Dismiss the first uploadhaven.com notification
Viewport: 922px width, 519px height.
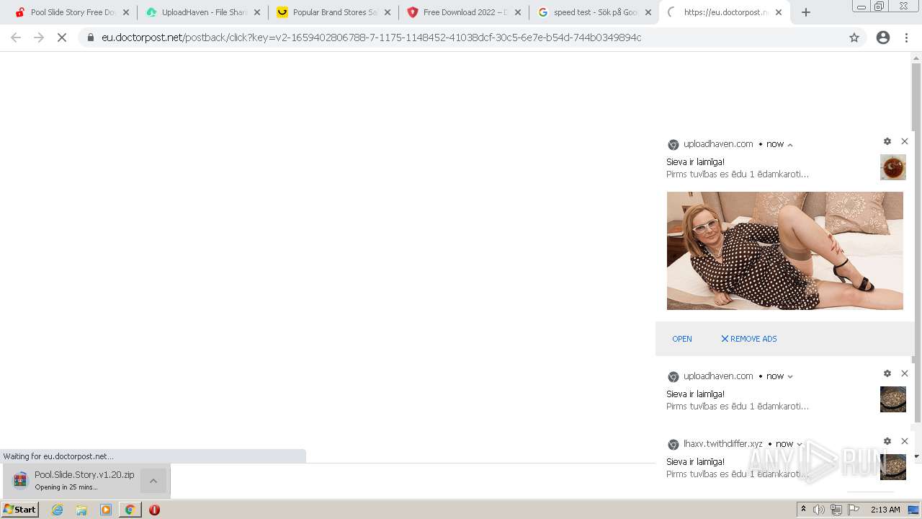click(905, 141)
